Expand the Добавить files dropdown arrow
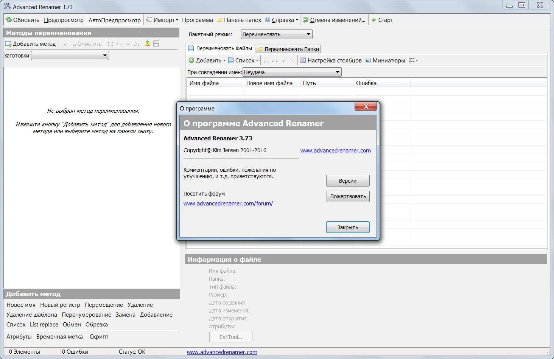Image resolution: width=554 pixels, height=359 pixels. (x=224, y=61)
